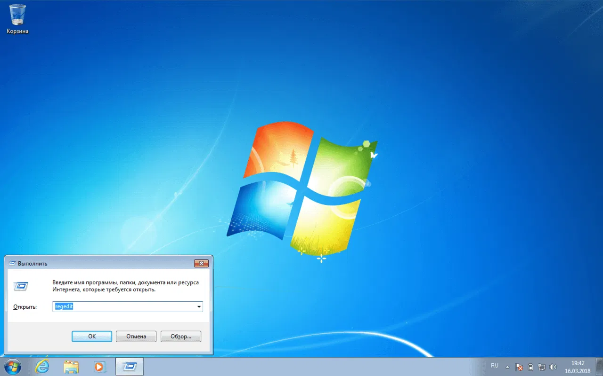The width and height of the screenshot is (603, 376).
Task: Launch Internet Explorer from the taskbar
Action: tap(42, 367)
